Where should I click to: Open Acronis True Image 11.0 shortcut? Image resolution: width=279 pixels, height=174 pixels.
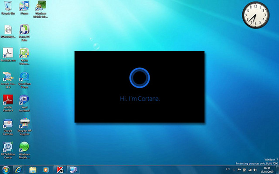tap(8, 80)
